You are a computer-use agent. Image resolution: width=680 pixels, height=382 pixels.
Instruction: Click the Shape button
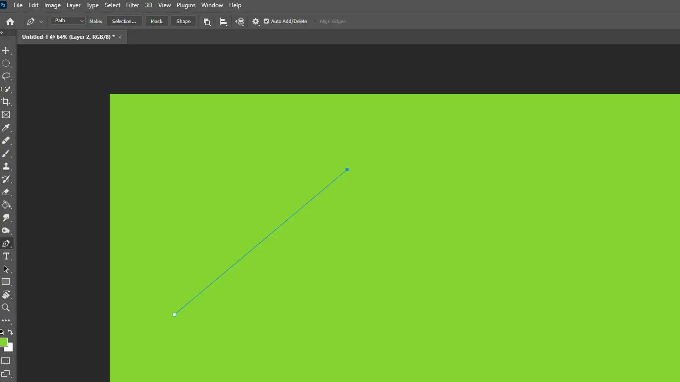click(x=183, y=21)
